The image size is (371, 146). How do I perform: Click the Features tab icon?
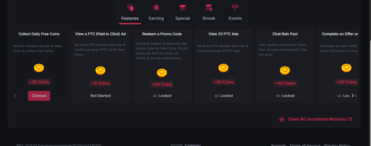(x=130, y=8)
